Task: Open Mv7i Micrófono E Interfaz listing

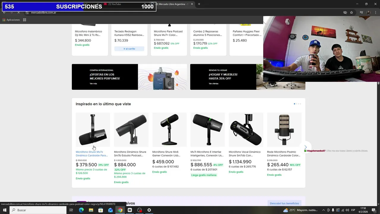Action: point(207,154)
